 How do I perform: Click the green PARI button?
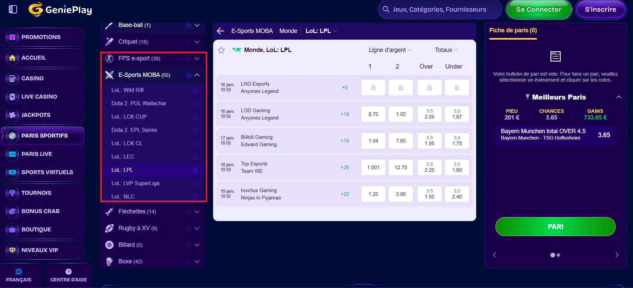555,227
